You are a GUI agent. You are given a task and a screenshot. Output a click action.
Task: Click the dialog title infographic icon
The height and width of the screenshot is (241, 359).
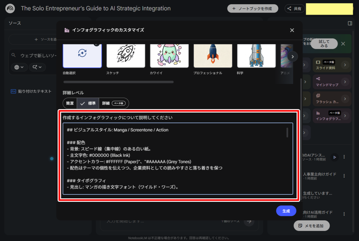[x=67, y=30]
